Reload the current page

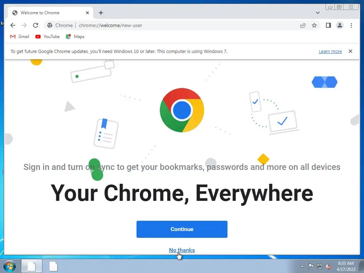pos(36,25)
